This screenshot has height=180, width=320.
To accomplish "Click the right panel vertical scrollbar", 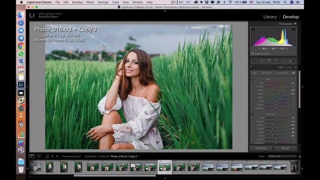I will (x=299, y=89).
